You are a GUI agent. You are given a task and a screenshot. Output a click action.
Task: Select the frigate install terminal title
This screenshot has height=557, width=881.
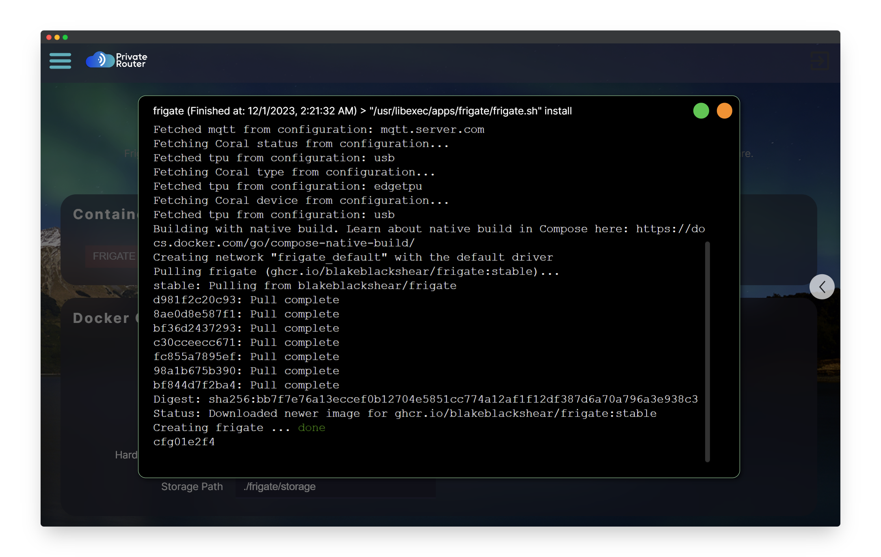(361, 111)
